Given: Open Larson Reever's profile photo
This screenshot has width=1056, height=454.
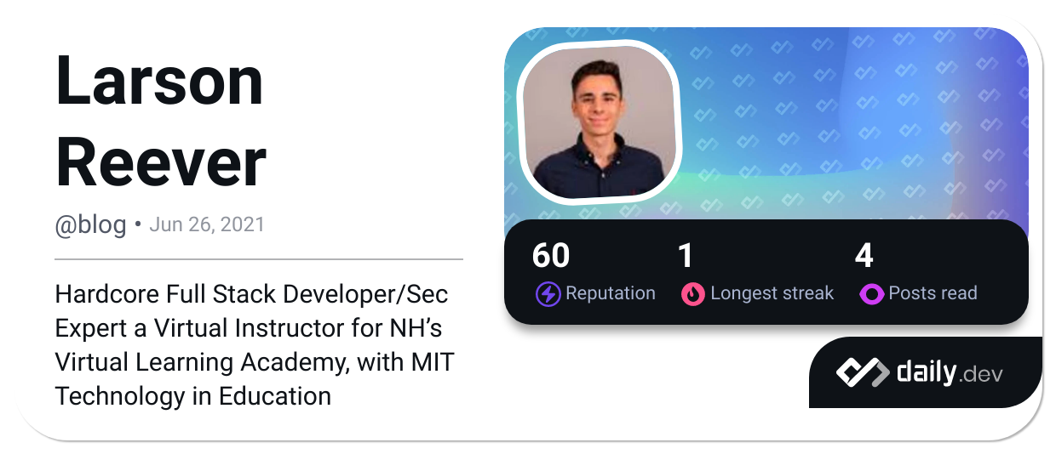Looking at the screenshot, I should [600, 120].
